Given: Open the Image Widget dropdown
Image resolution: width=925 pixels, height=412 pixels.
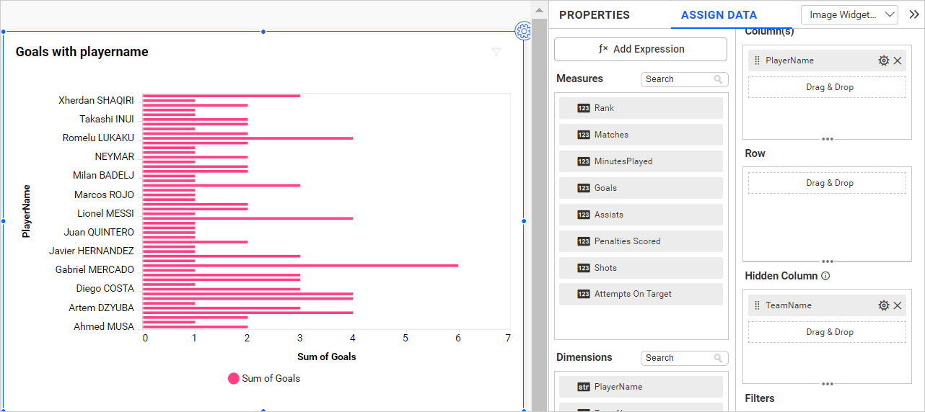Looking at the screenshot, I should click(849, 14).
